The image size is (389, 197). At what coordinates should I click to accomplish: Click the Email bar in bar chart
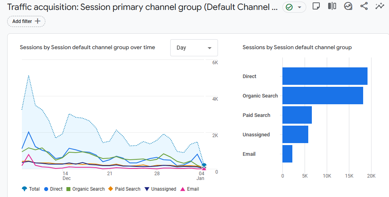(x=287, y=154)
